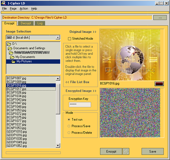Click the Encrypt button
This screenshot has height=160, width=170.
tap(111, 151)
